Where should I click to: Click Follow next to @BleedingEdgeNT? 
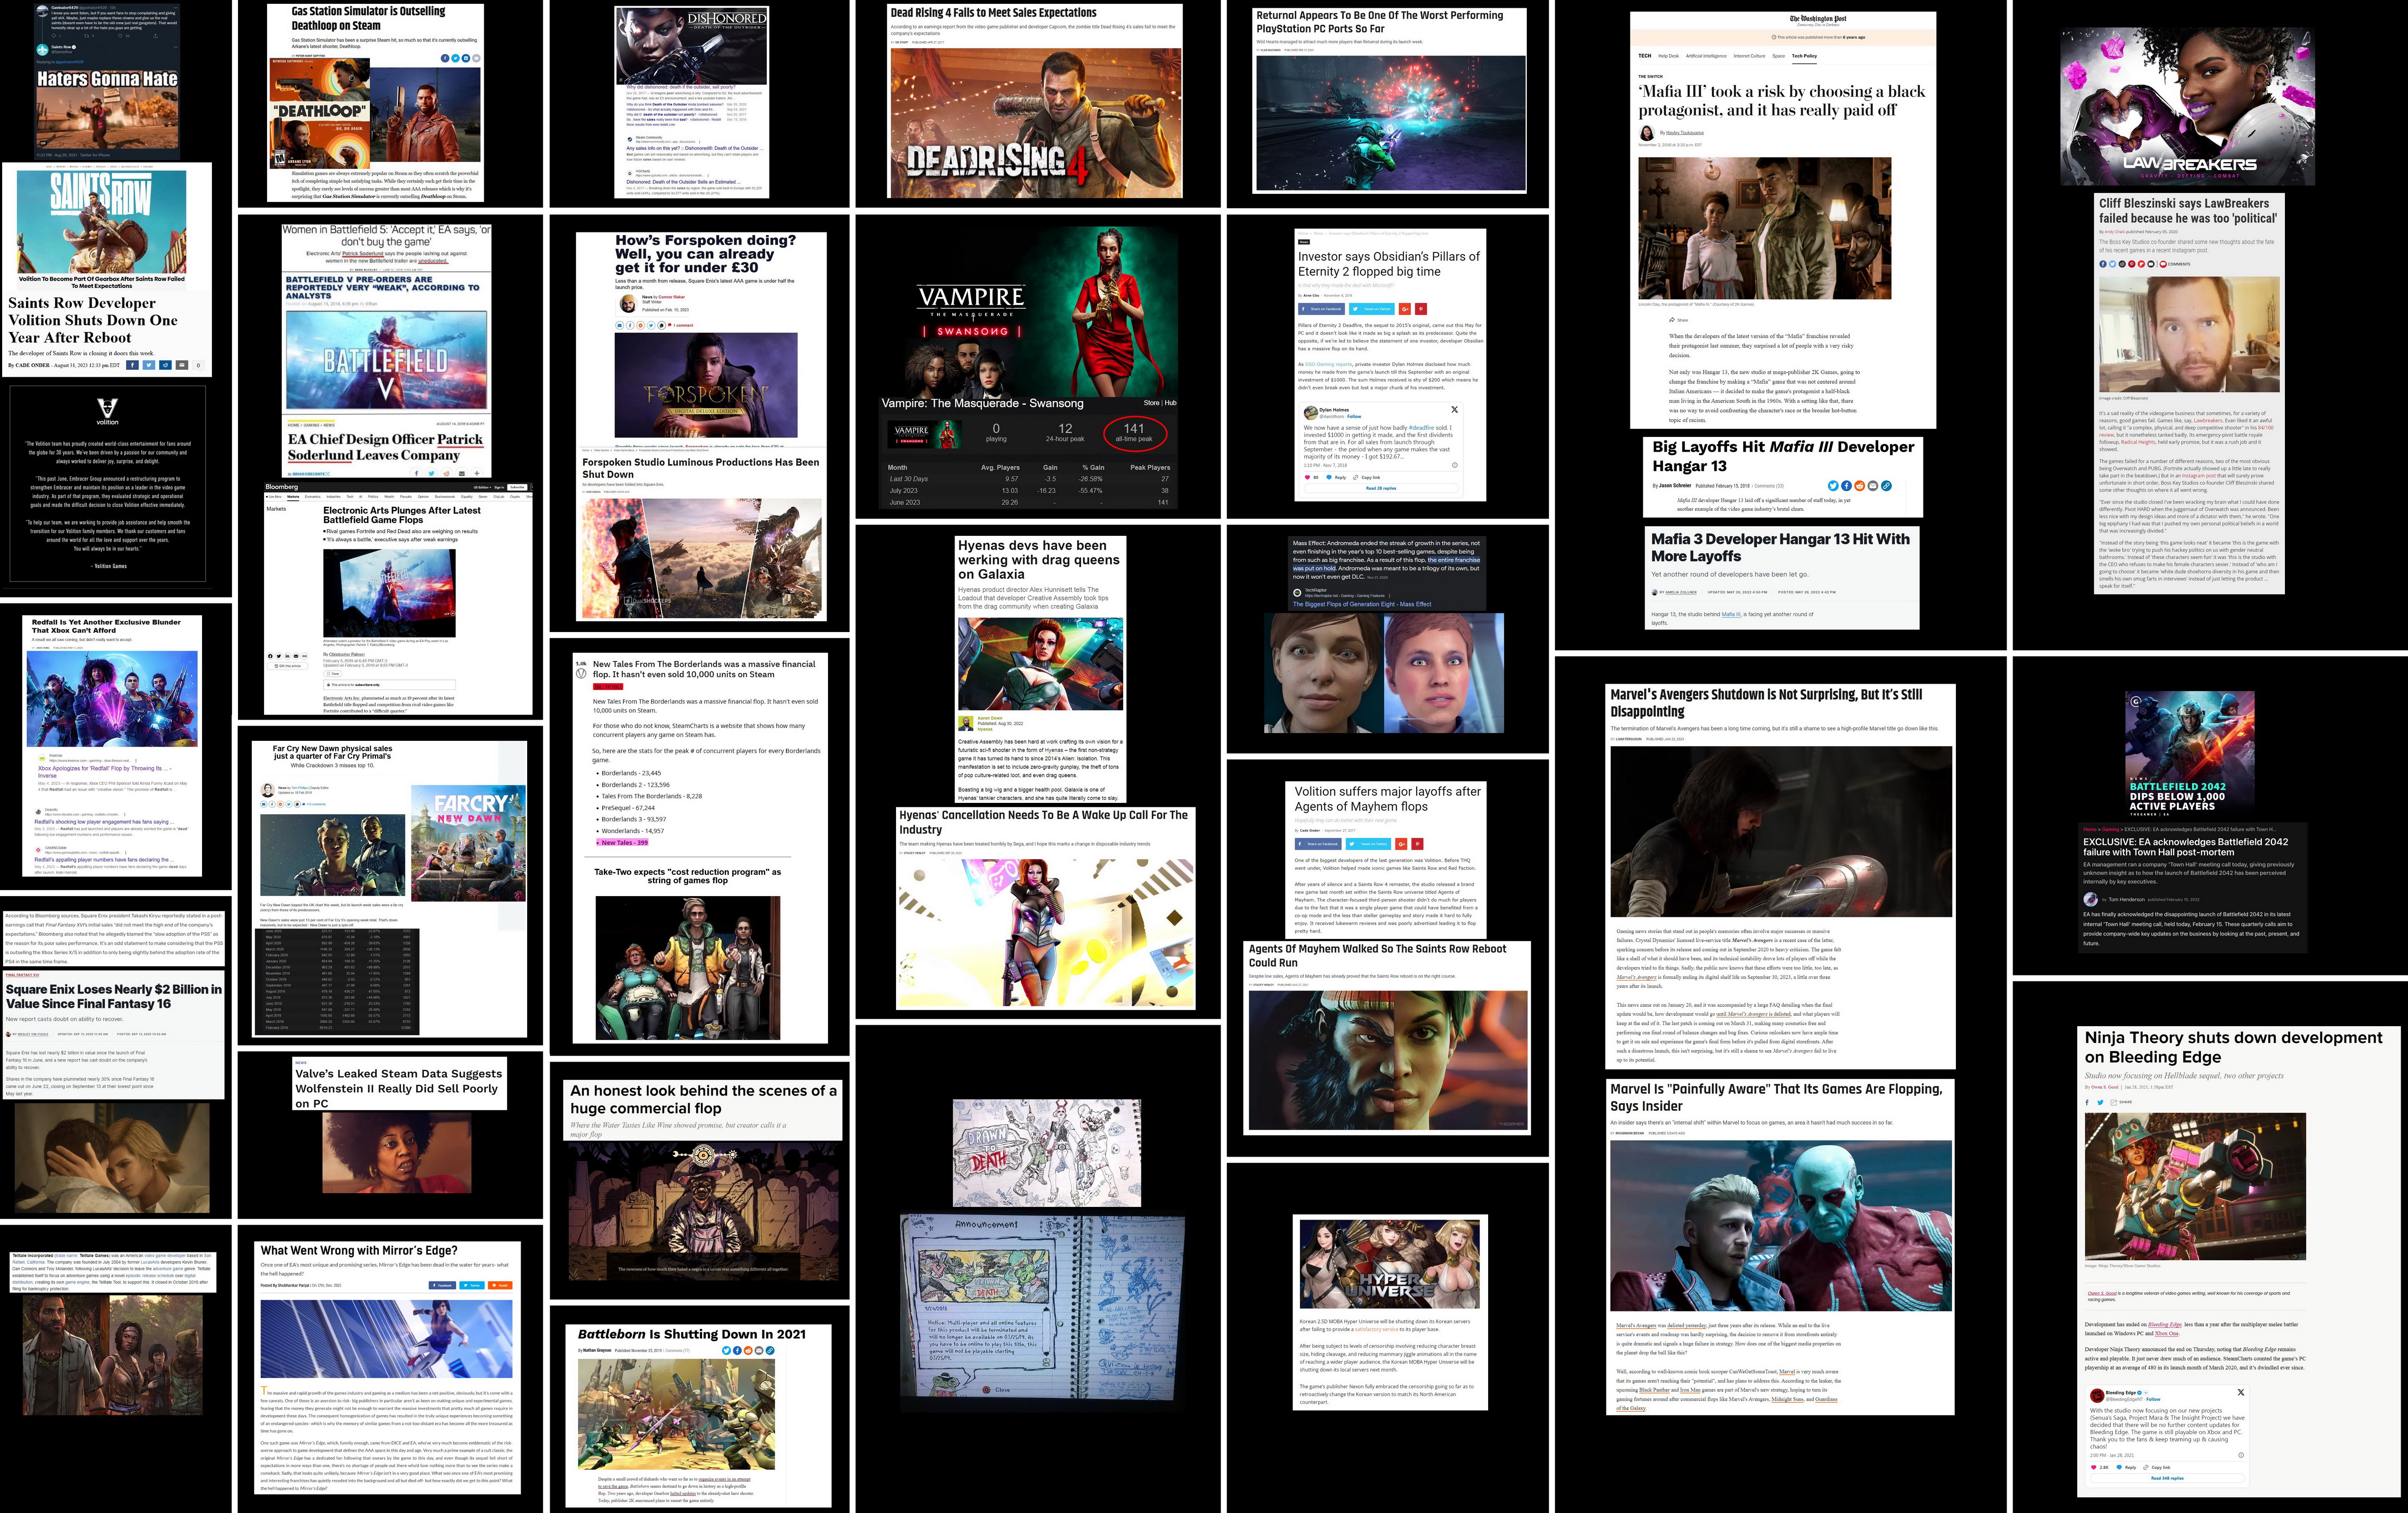2153,1399
